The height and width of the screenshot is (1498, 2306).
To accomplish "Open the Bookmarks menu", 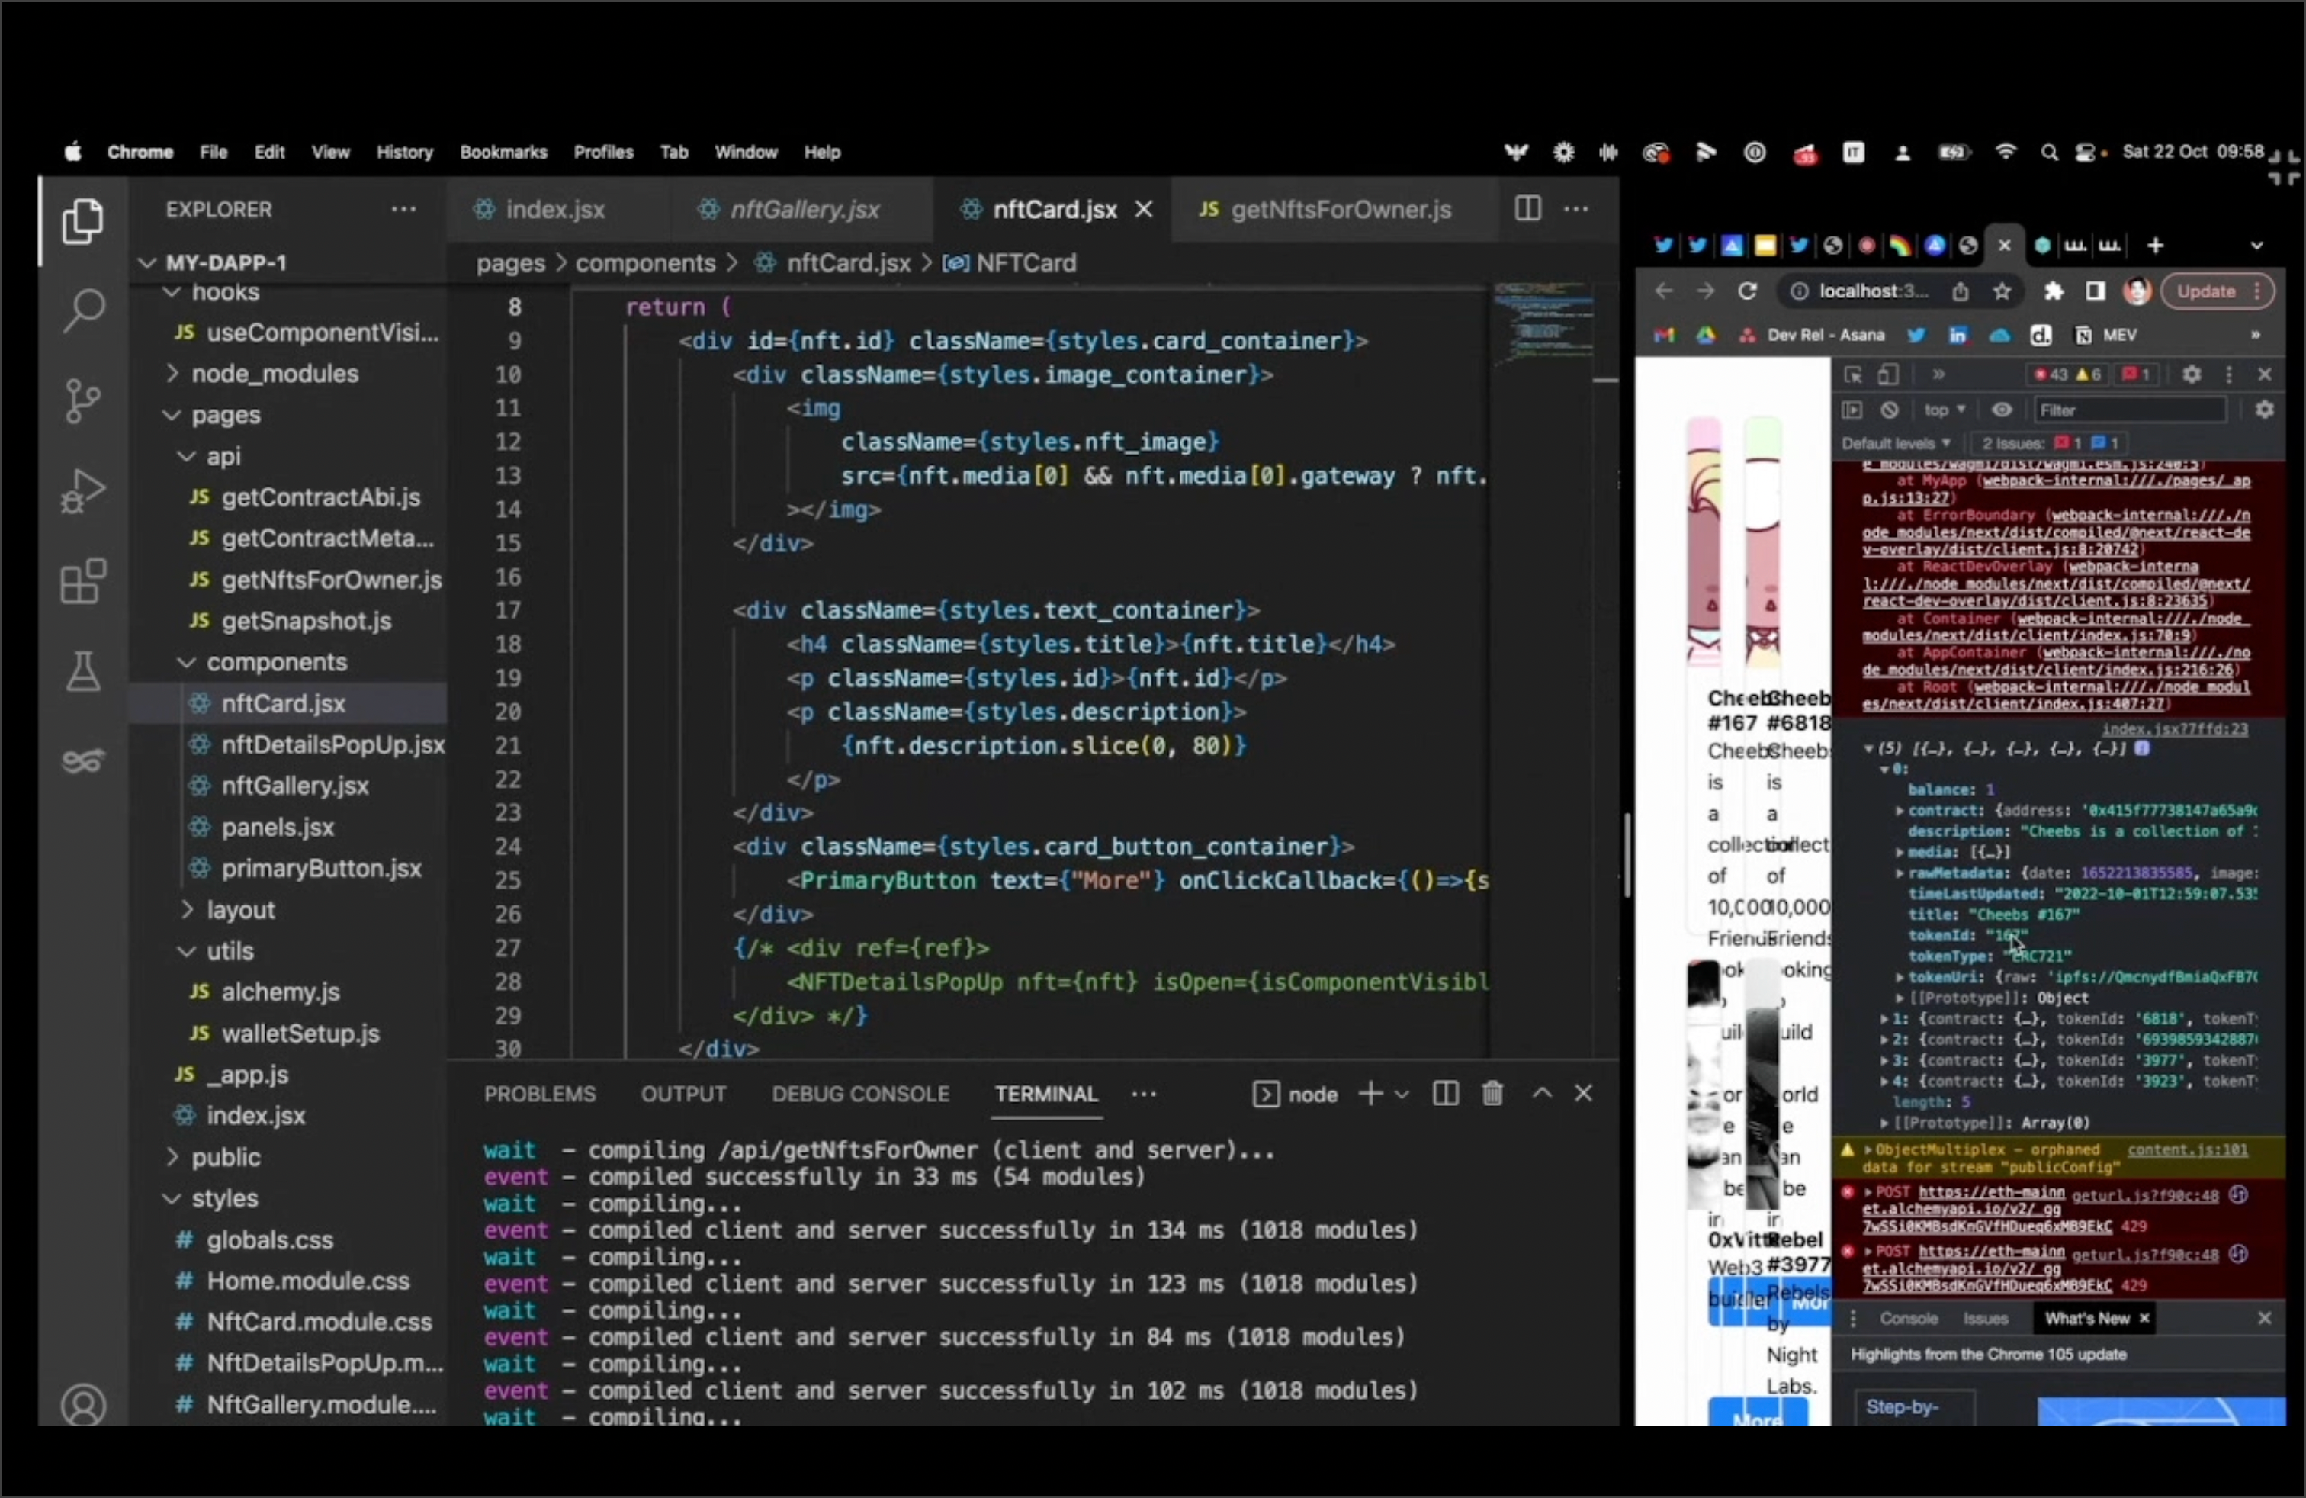I will tap(503, 152).
